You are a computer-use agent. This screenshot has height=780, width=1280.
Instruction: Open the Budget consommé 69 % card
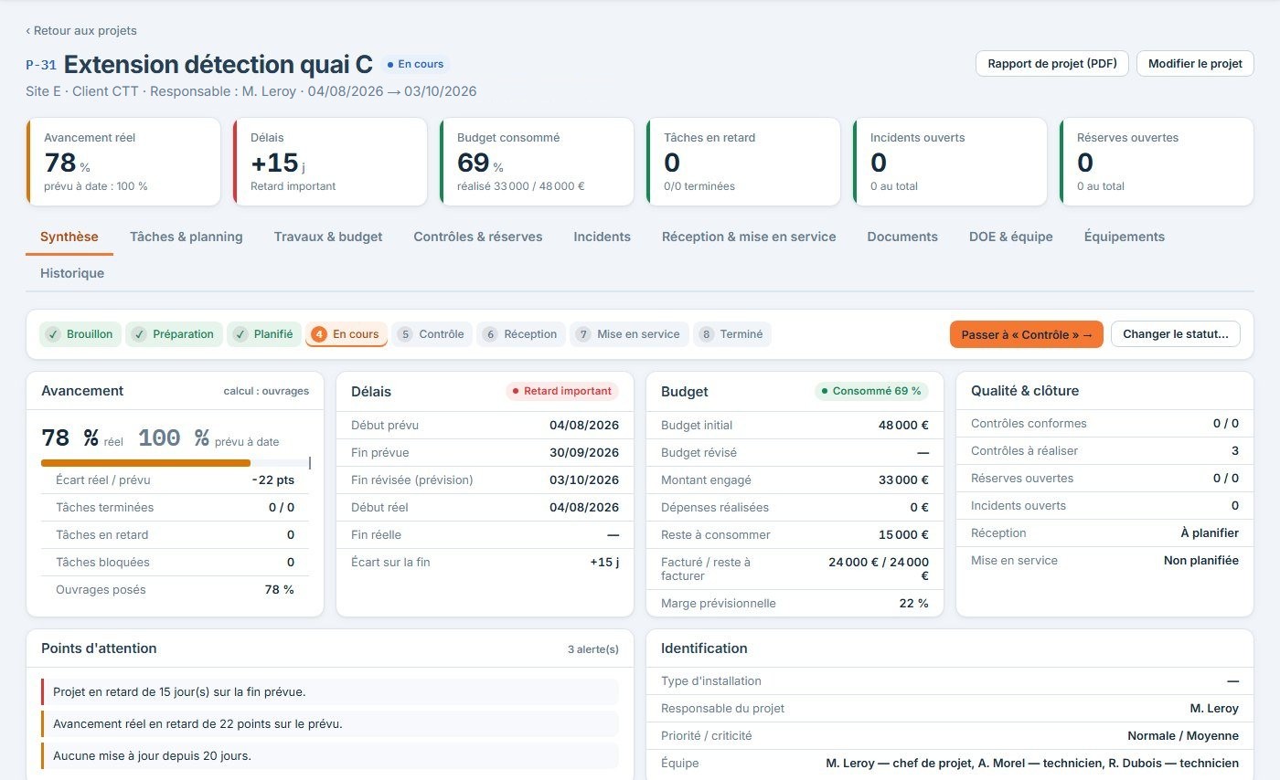click(x=537, y=162)
